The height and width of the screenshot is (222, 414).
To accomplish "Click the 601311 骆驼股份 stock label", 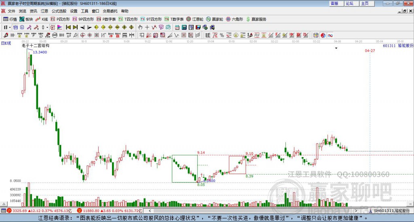I will pos(398,46).
